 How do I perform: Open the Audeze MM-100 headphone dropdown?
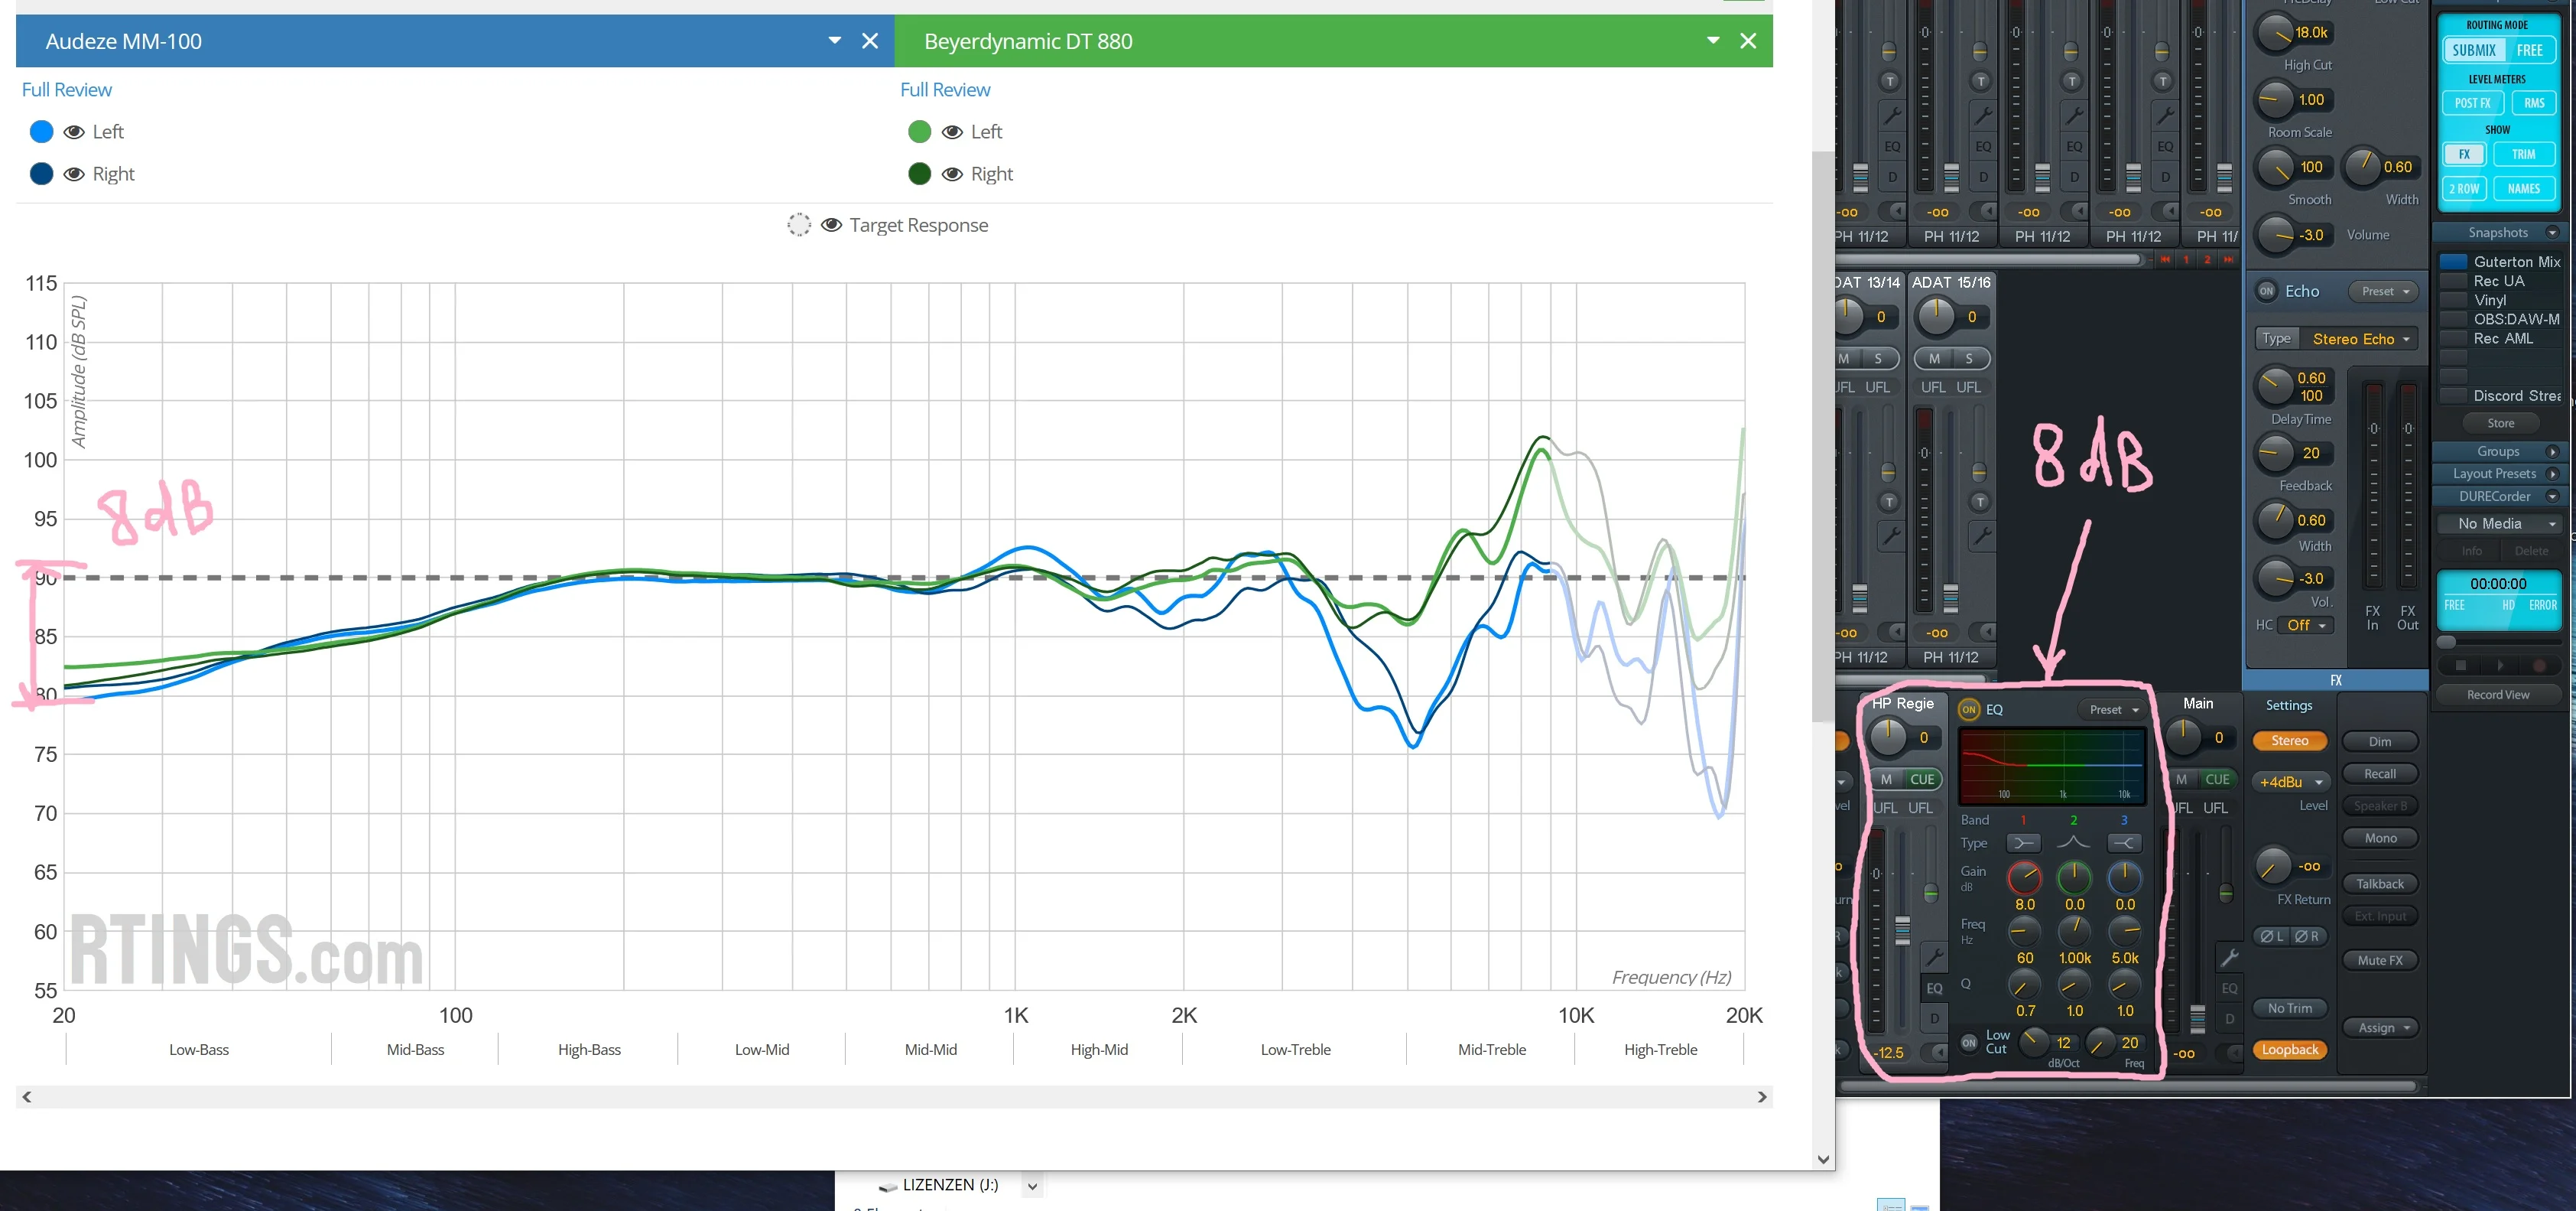(x=834, y=41)
